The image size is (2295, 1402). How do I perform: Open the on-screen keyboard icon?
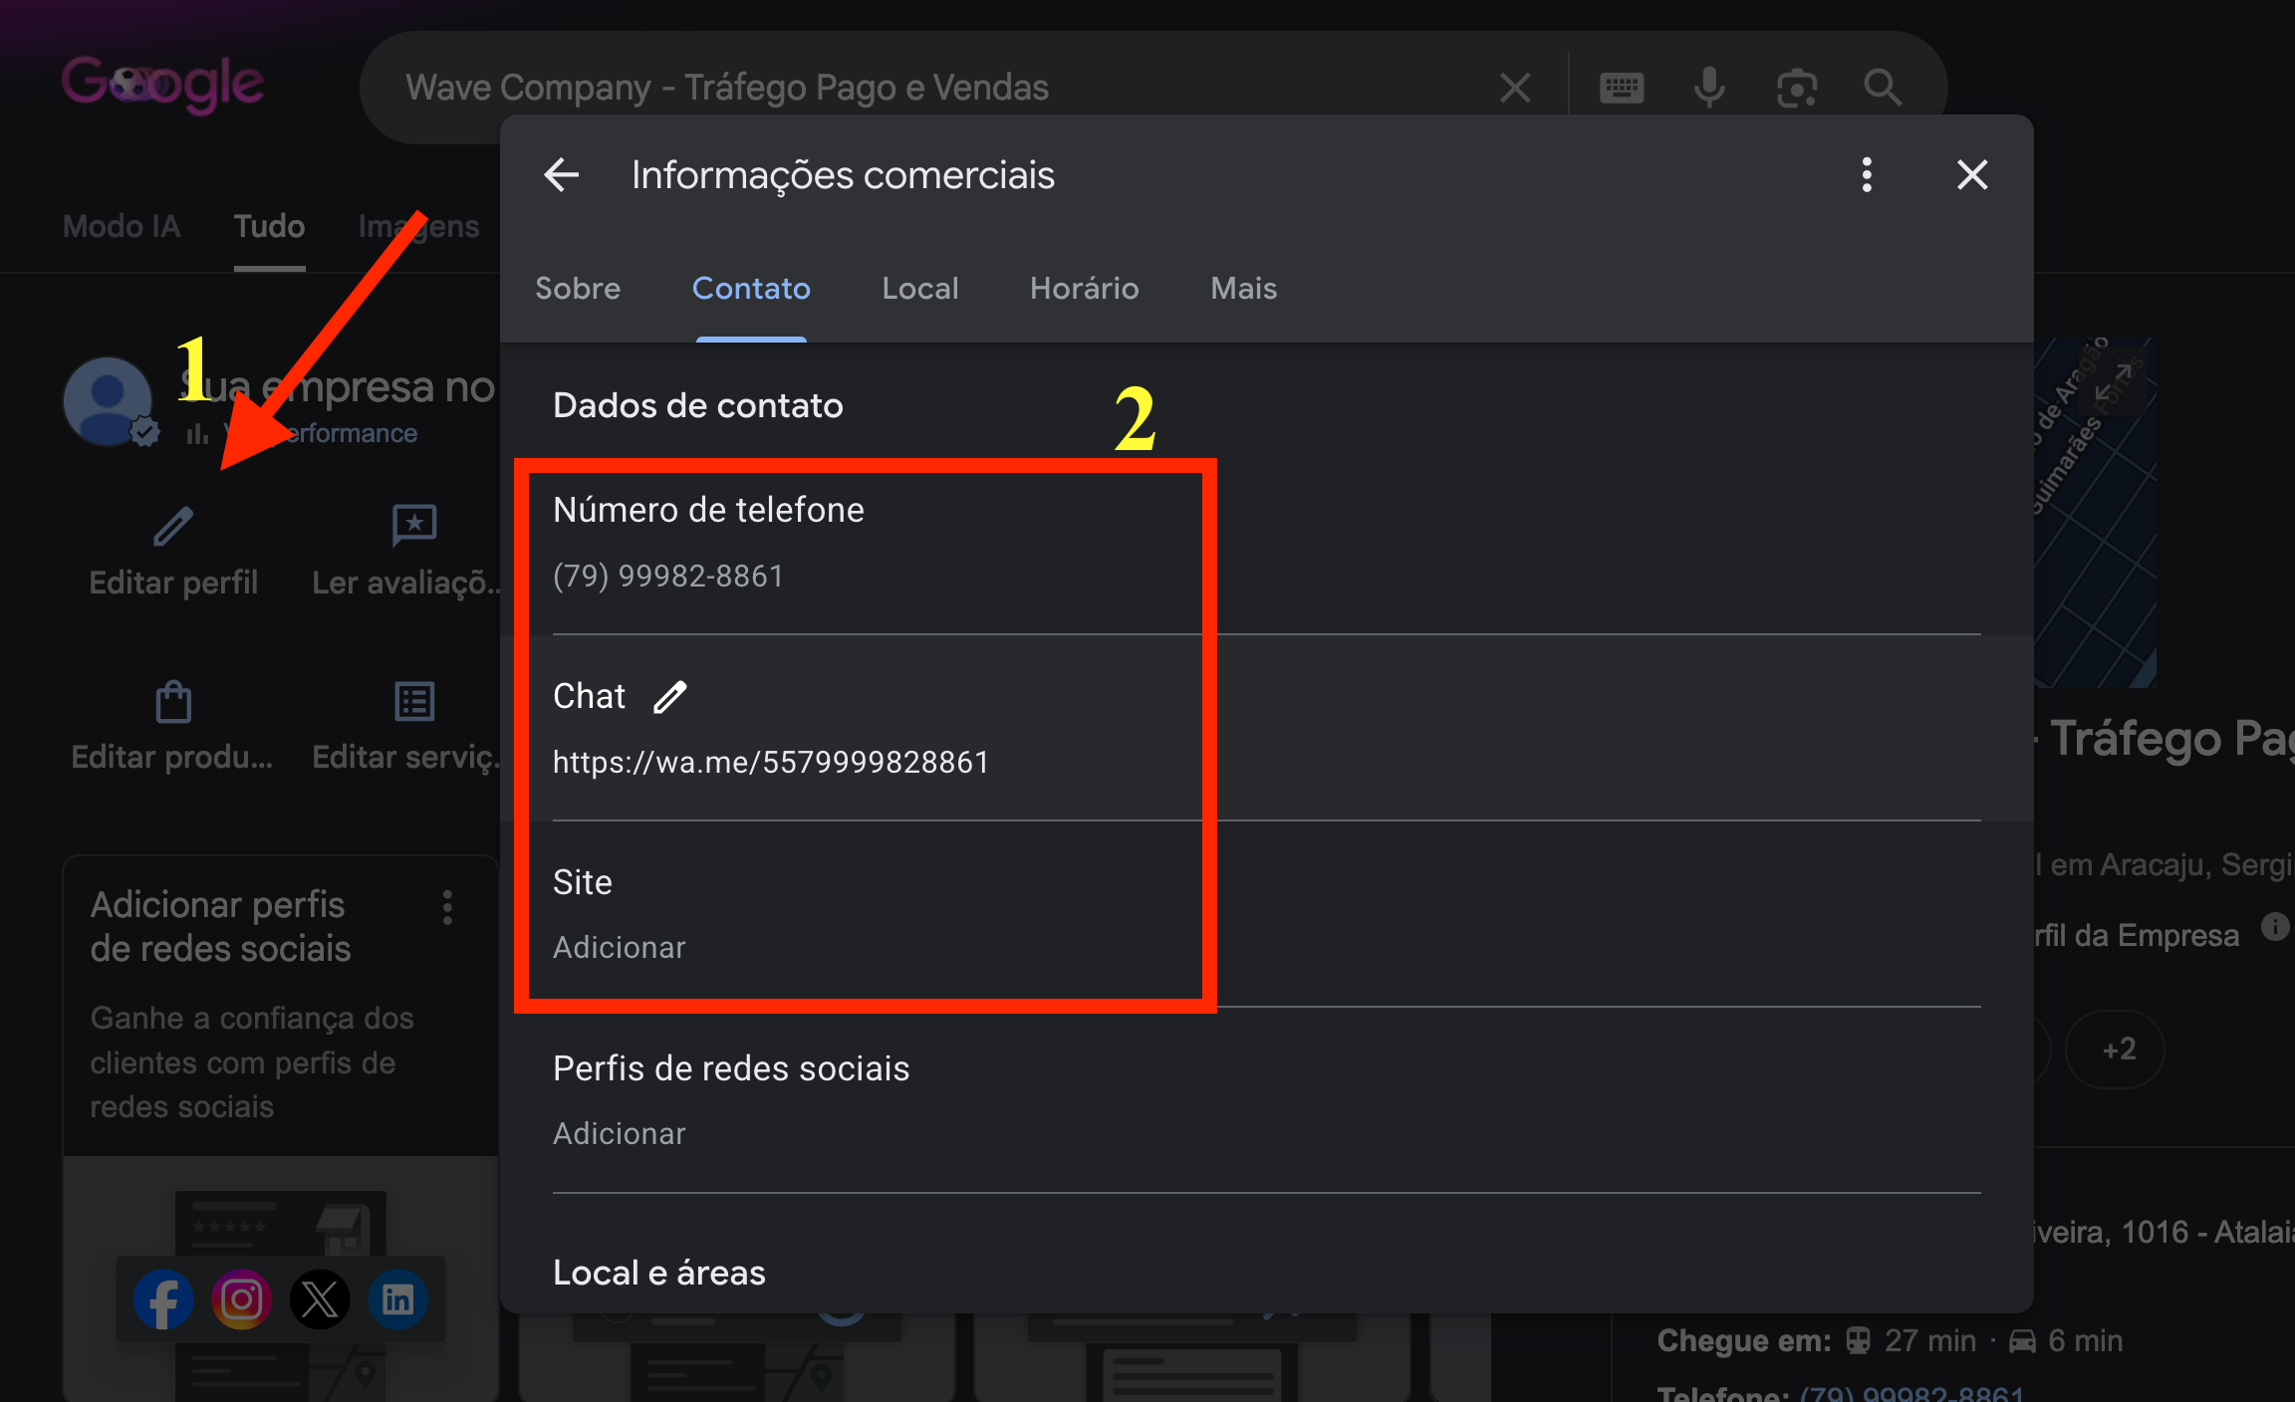(x=1622, y=88)
